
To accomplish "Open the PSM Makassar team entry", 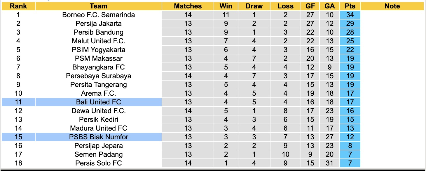I will click(99, 58).
